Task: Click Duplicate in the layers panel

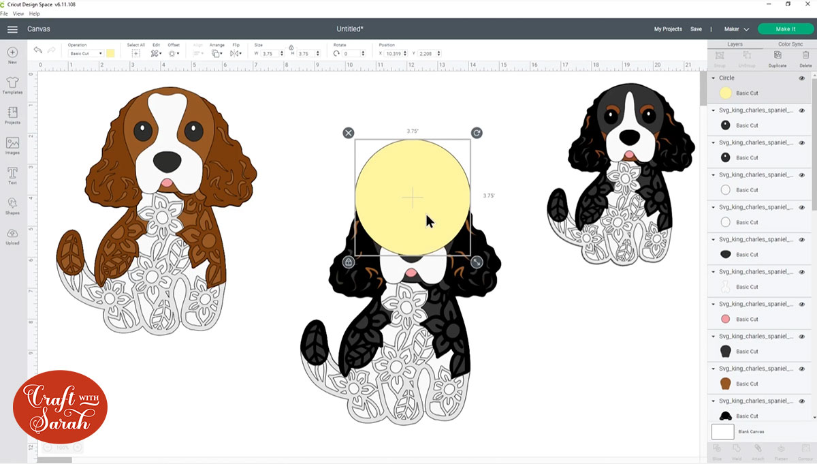Action: point(777,59)
